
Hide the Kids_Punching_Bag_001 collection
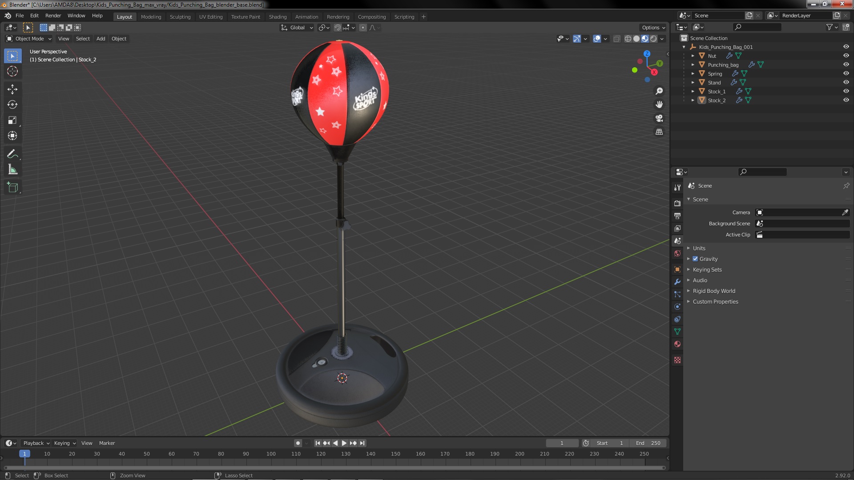tap(846, 47)
